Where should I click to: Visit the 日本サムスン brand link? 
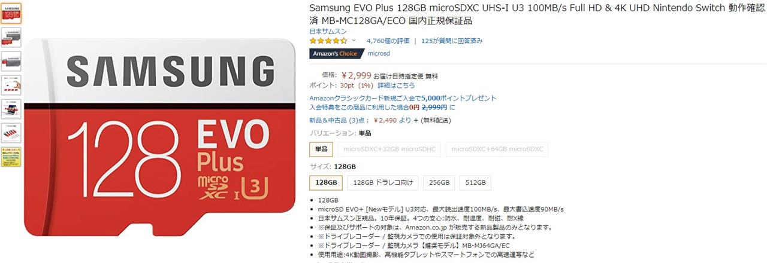click(x=328, y=31)
